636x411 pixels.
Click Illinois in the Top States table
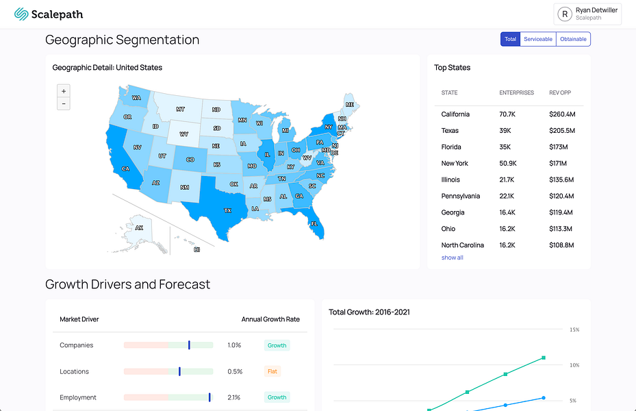tap(450, 179)
